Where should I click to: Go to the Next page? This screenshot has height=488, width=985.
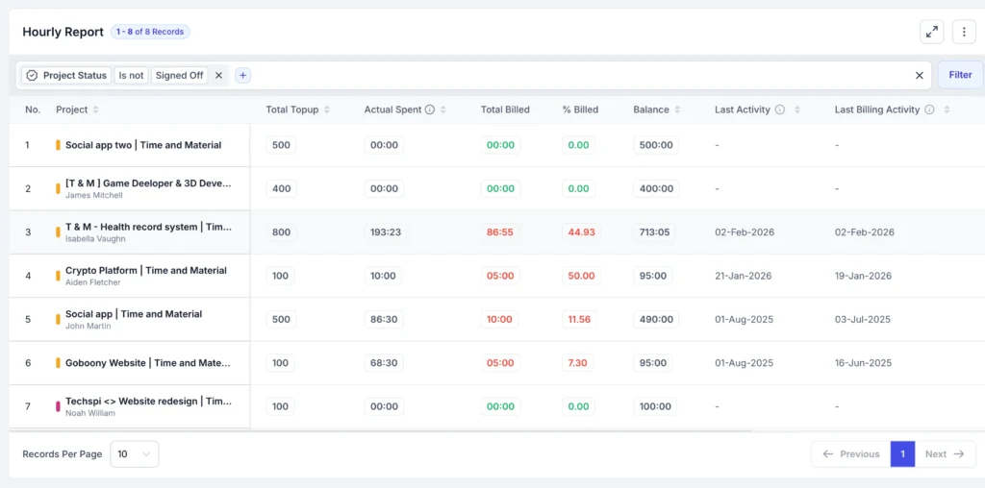(945, 454)
